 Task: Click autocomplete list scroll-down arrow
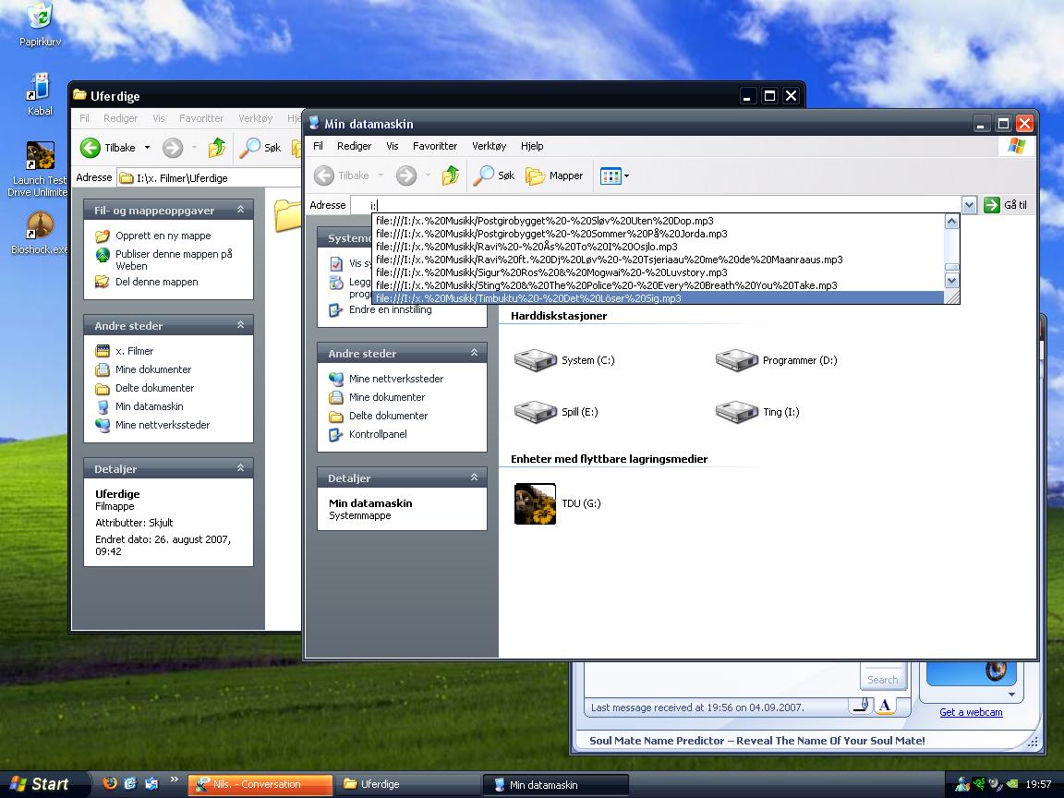[952, 280]
